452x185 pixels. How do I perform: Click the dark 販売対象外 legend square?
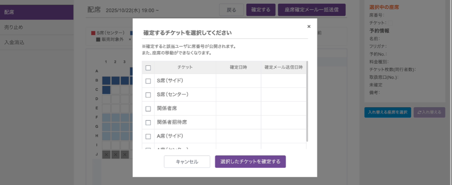click(98, 39)
